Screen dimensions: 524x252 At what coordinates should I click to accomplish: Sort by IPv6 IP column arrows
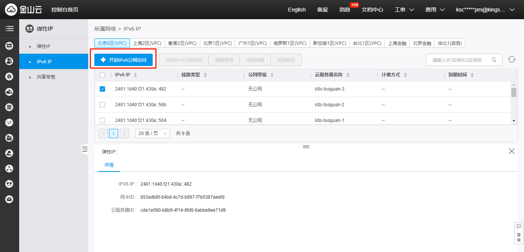(x=135, y=75)
